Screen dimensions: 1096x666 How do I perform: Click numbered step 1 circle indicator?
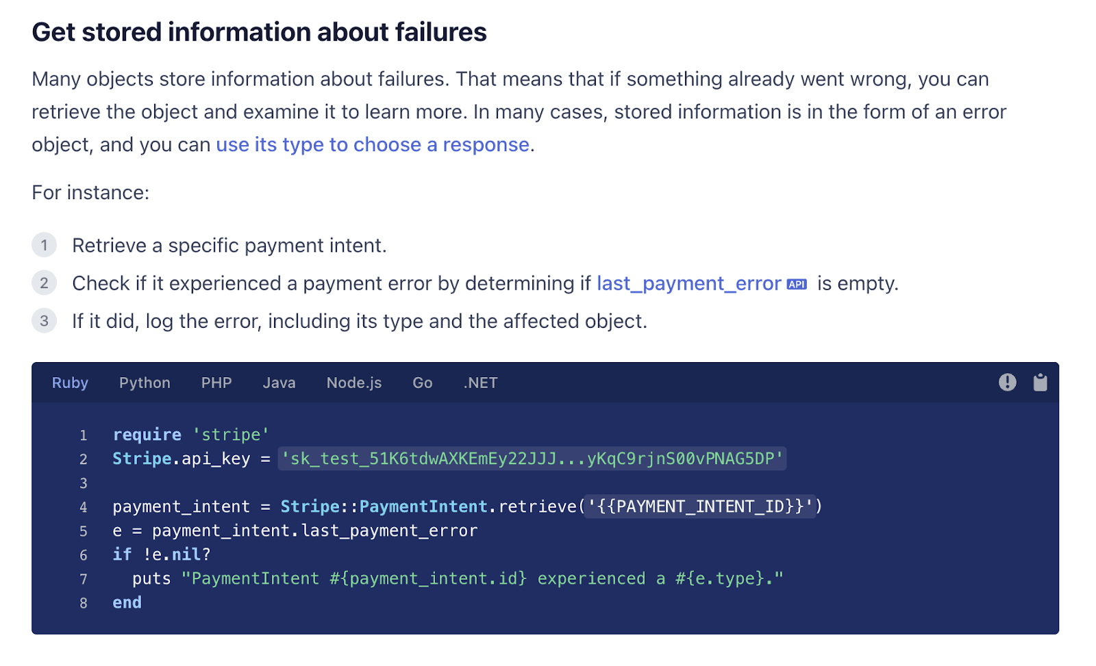click(44, 245)
